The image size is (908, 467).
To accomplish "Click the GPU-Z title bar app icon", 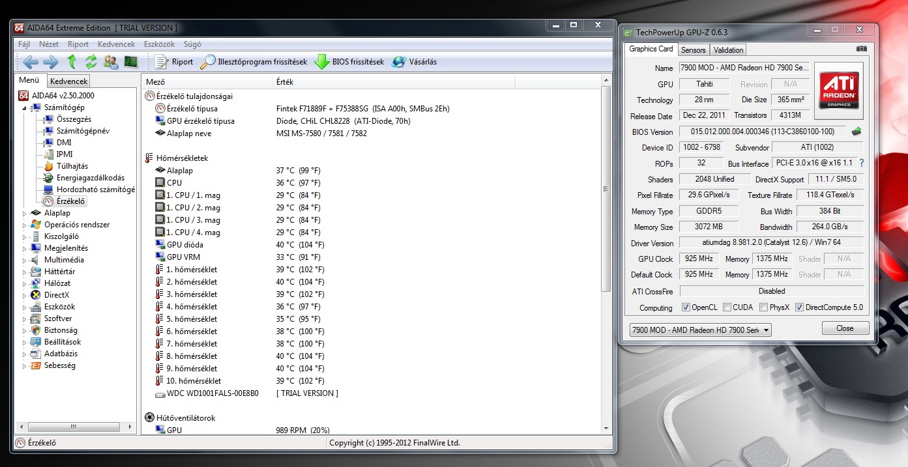I will pos(628,32).
